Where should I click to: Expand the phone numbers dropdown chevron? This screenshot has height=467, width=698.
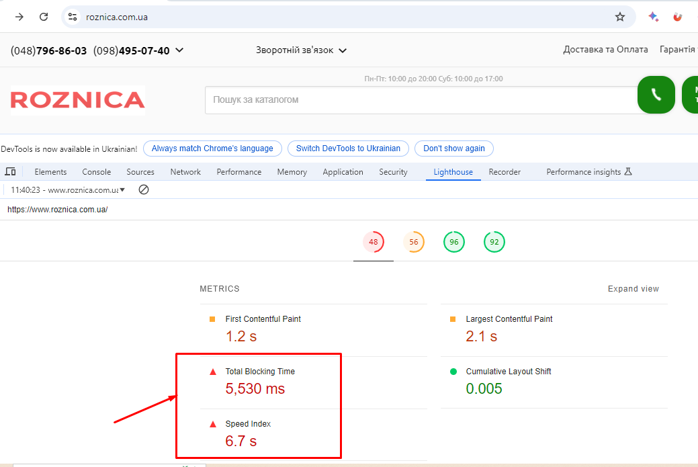tap(179, 50)
